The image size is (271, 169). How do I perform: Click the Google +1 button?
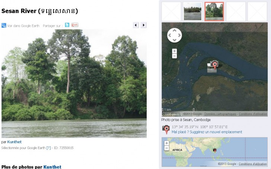[75, 25]
